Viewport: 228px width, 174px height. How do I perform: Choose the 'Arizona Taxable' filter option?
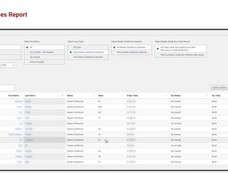(x=44, y=62)
